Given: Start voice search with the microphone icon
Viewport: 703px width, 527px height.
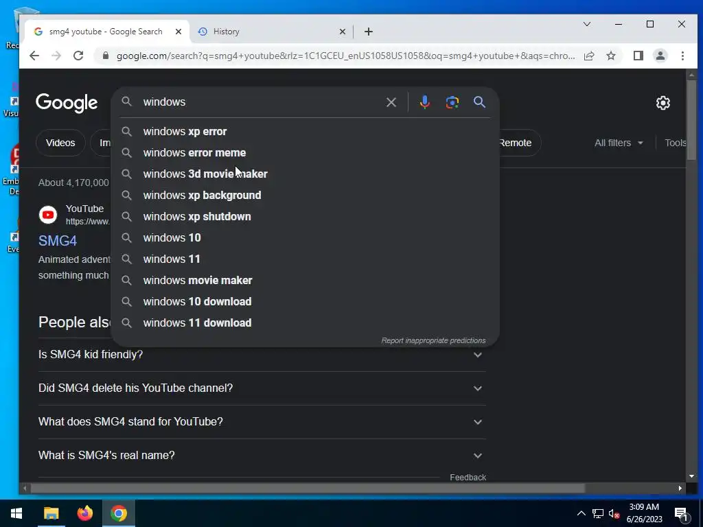Looking at the screenshot, I should (424, 102).
